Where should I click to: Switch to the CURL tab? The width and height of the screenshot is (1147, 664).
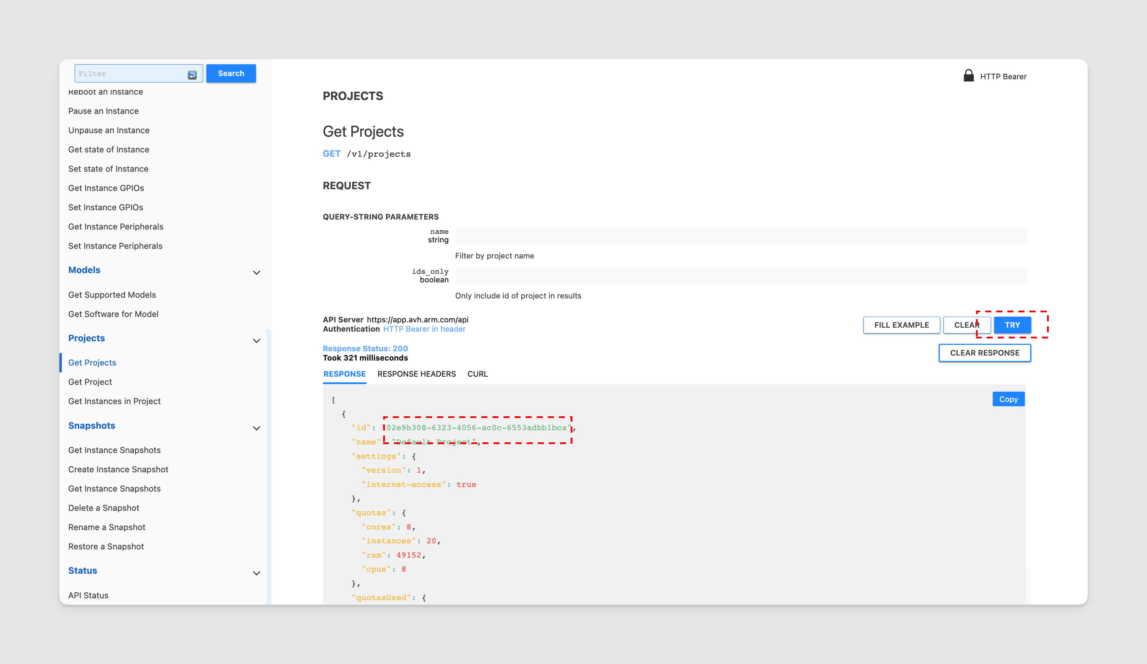tap(478, 374)
